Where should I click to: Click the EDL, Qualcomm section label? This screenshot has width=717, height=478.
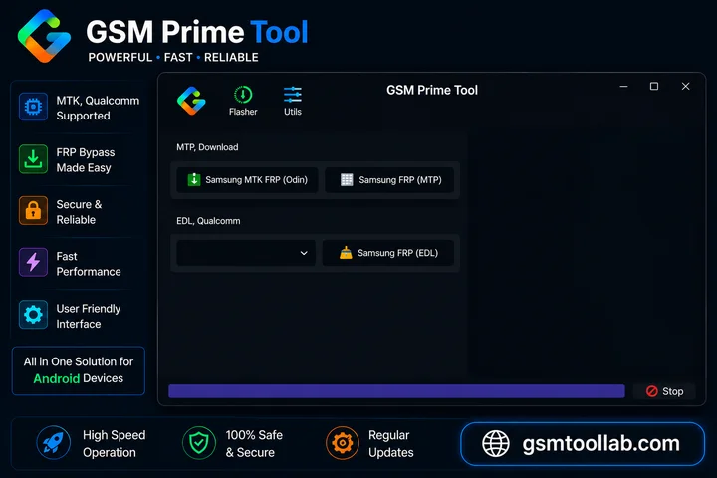[208, 221]
